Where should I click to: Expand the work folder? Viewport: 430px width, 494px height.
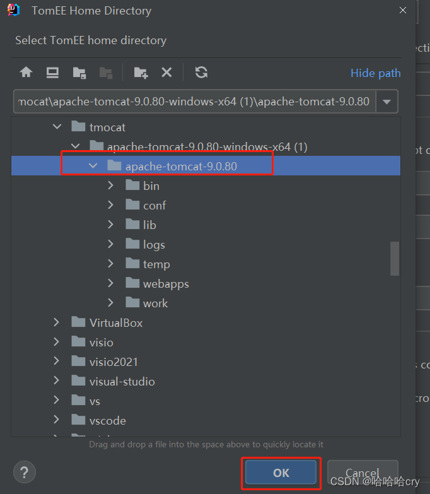(x=110, y=302)
